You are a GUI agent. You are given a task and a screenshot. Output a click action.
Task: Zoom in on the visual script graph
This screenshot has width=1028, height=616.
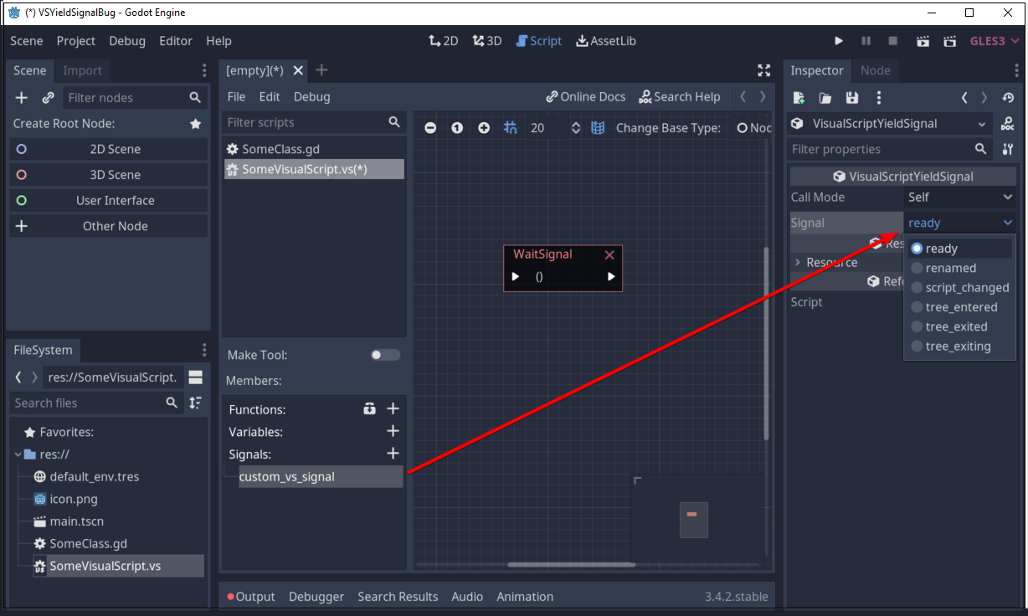click(x=484, y=127)
